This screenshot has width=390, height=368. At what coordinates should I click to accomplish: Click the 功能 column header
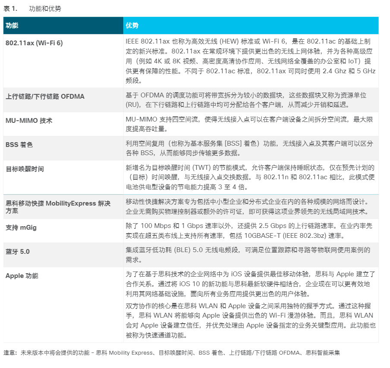coord(13,26)
